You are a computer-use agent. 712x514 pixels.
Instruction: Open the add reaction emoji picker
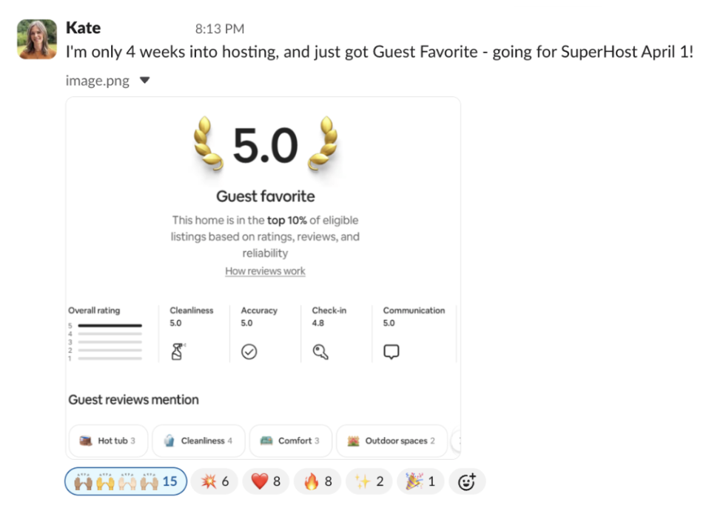467,481
